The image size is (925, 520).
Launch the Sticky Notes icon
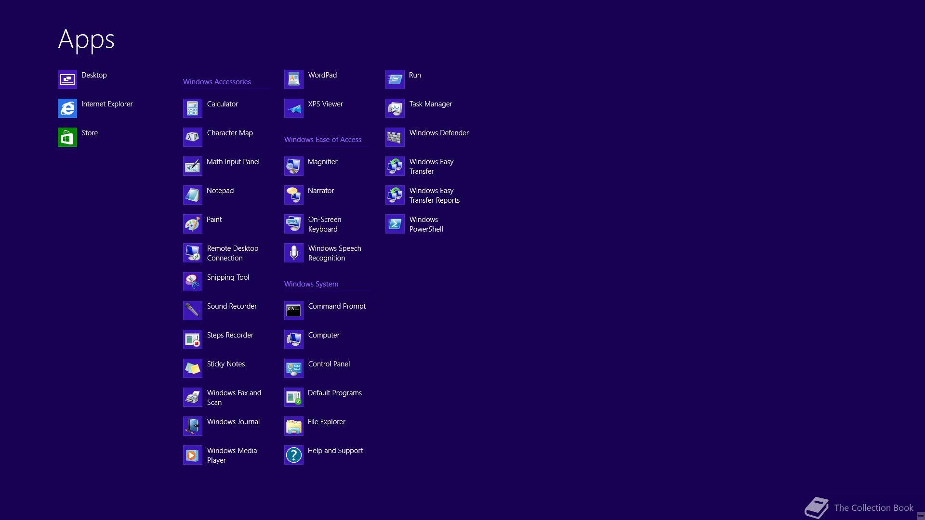[x=193, y=368]
